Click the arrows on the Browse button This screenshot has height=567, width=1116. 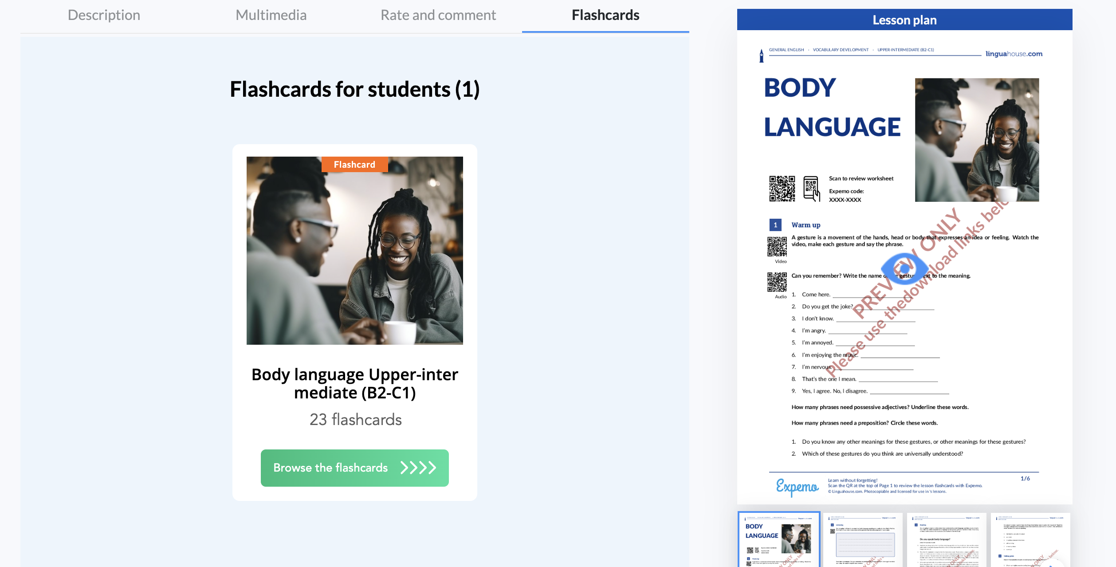[418, 468]
